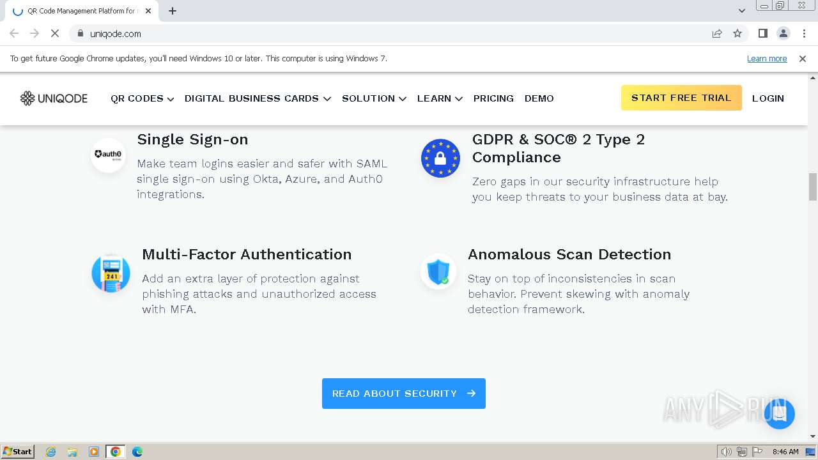Open File Explorer from the taskbar

click(x=72, y=452)
